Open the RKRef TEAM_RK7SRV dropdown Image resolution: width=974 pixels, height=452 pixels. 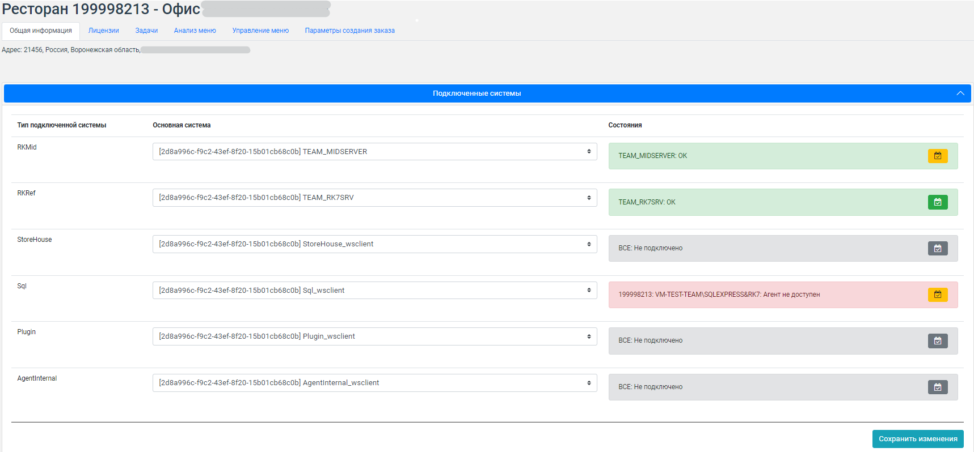pyautogui.click(x=374, y=198)
